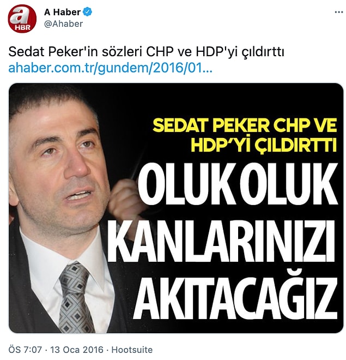
Task: Click the yellow SEDAT PEKER CHP VE headline
Action: click(x=245, y=125)
